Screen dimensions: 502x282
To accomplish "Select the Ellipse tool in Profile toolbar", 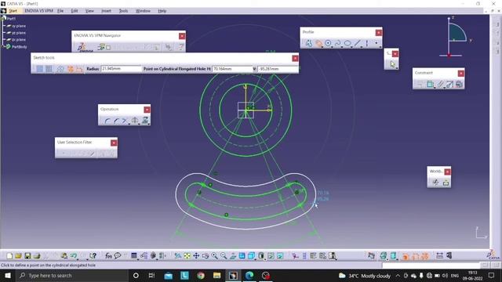I will (x=347, y=43).
